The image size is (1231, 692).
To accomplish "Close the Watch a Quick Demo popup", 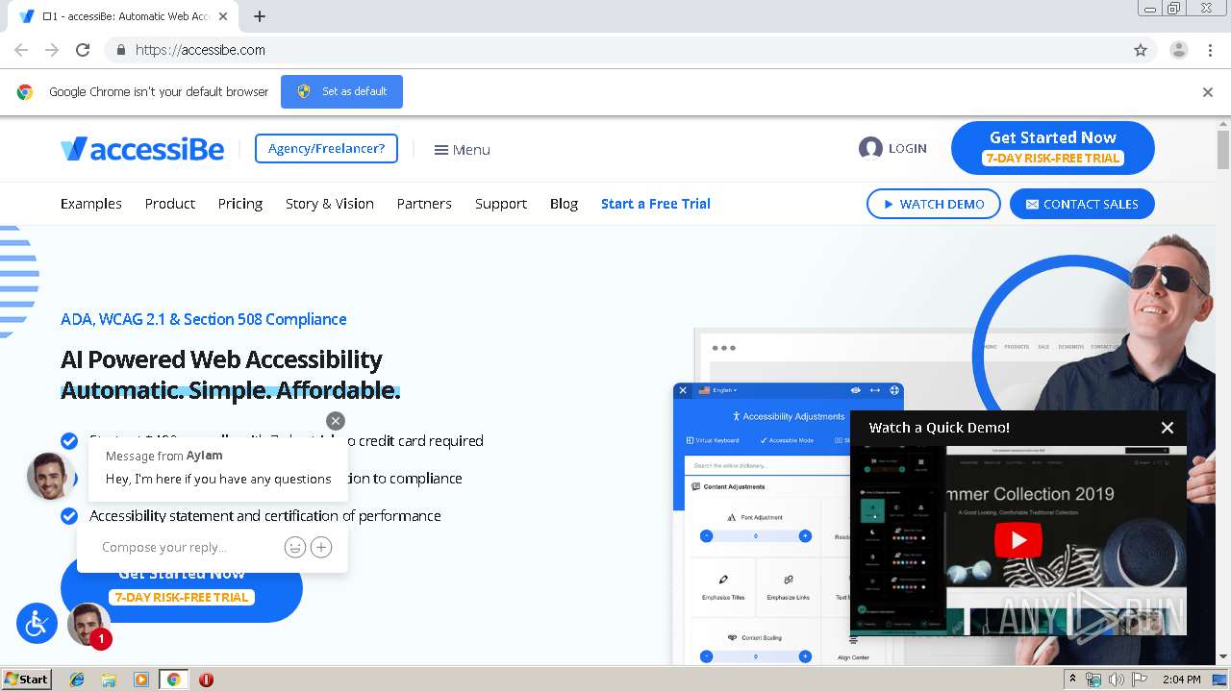I will coord(1168,428).
